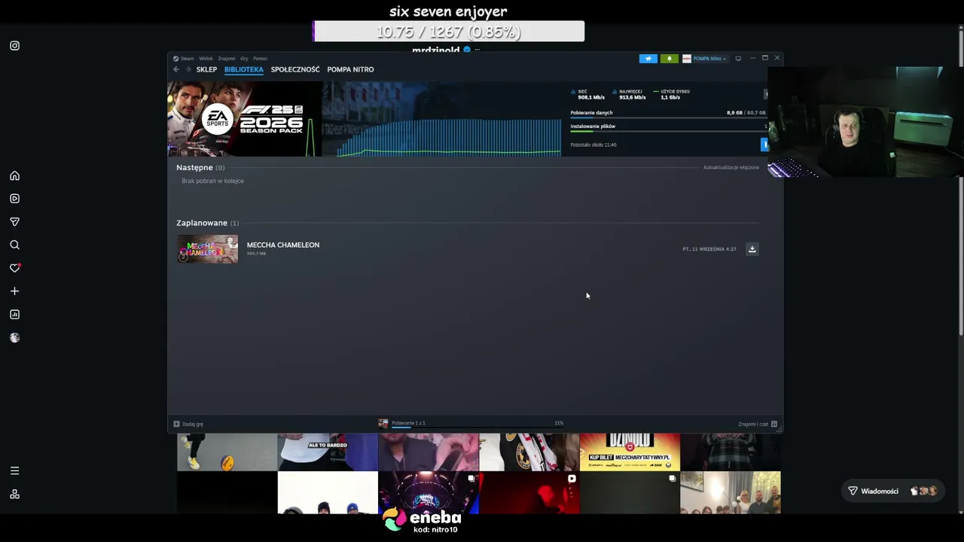Image resolution: width=964 pixels, height=542 pixels.
Task: Click Steam Add game plus icon
Action: click(176, 424)
